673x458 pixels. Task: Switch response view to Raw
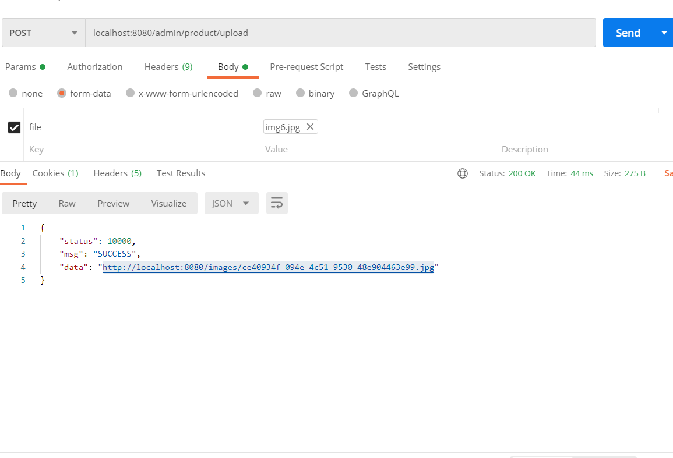coord(67,203)
